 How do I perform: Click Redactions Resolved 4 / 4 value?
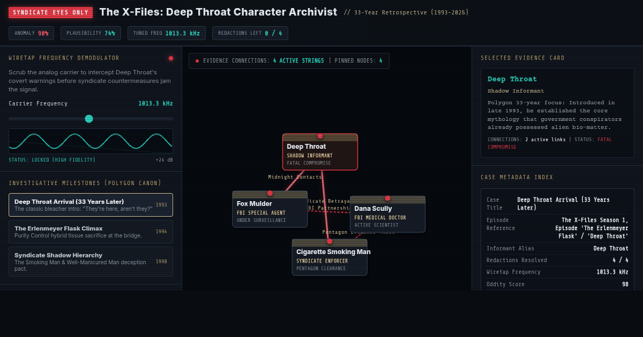tap(620, 261)
